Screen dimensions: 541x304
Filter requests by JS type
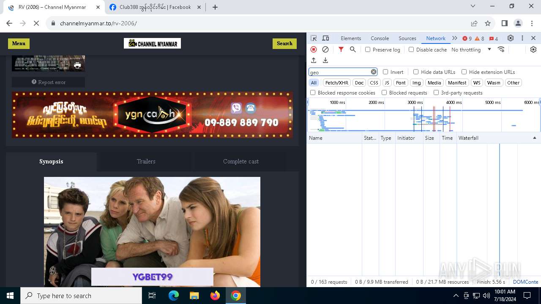pos(387,83)
